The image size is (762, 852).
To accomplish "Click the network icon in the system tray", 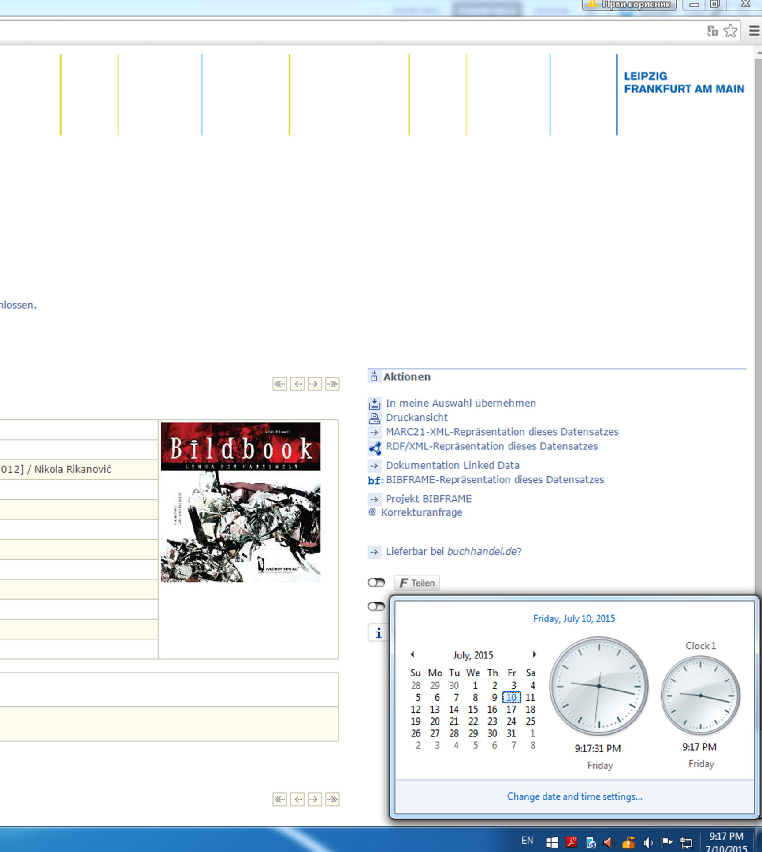I will click(x=686, y=842).
